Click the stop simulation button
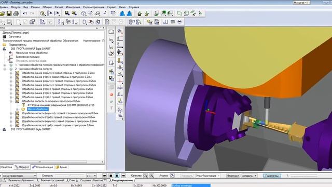This screenshot has width=332, height=187. (110, 176)
